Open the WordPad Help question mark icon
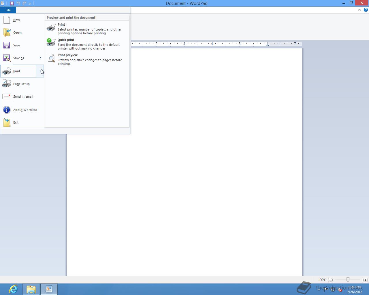This screenshot has height=295, width=369. (366, 10)
